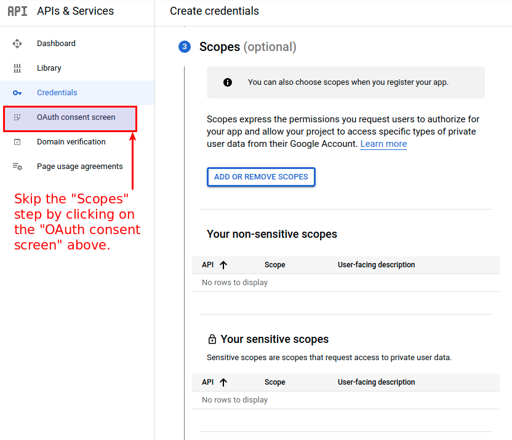Click the Credentials key icon

tap(17, 93)
